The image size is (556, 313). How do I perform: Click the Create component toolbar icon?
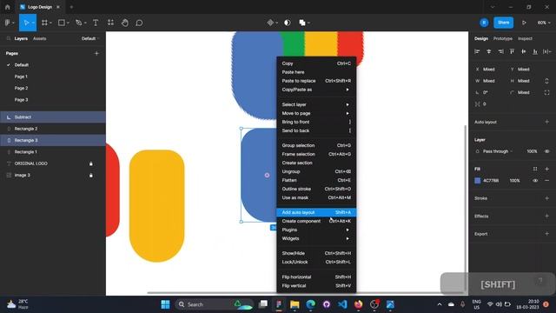[x=270, y=23]
